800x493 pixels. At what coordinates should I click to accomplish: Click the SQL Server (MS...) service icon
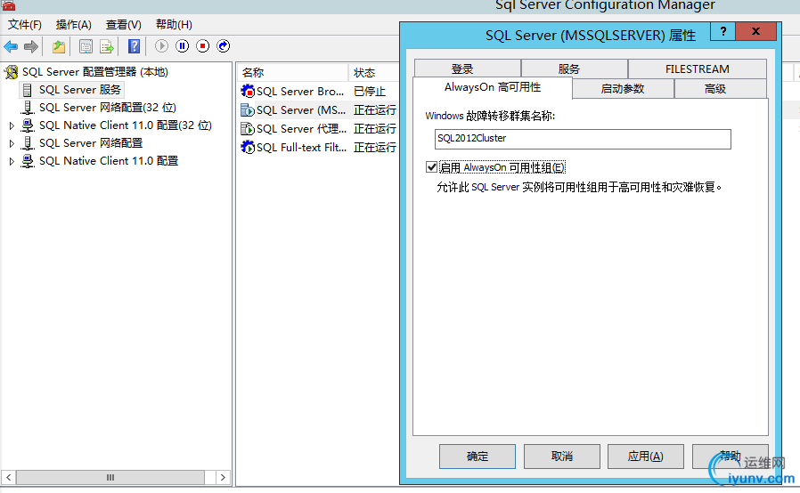pyautogui.click(x=248, y=110)
